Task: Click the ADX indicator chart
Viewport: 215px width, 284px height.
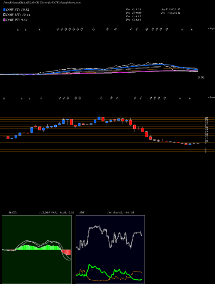Action: click(x=110, y=250)
